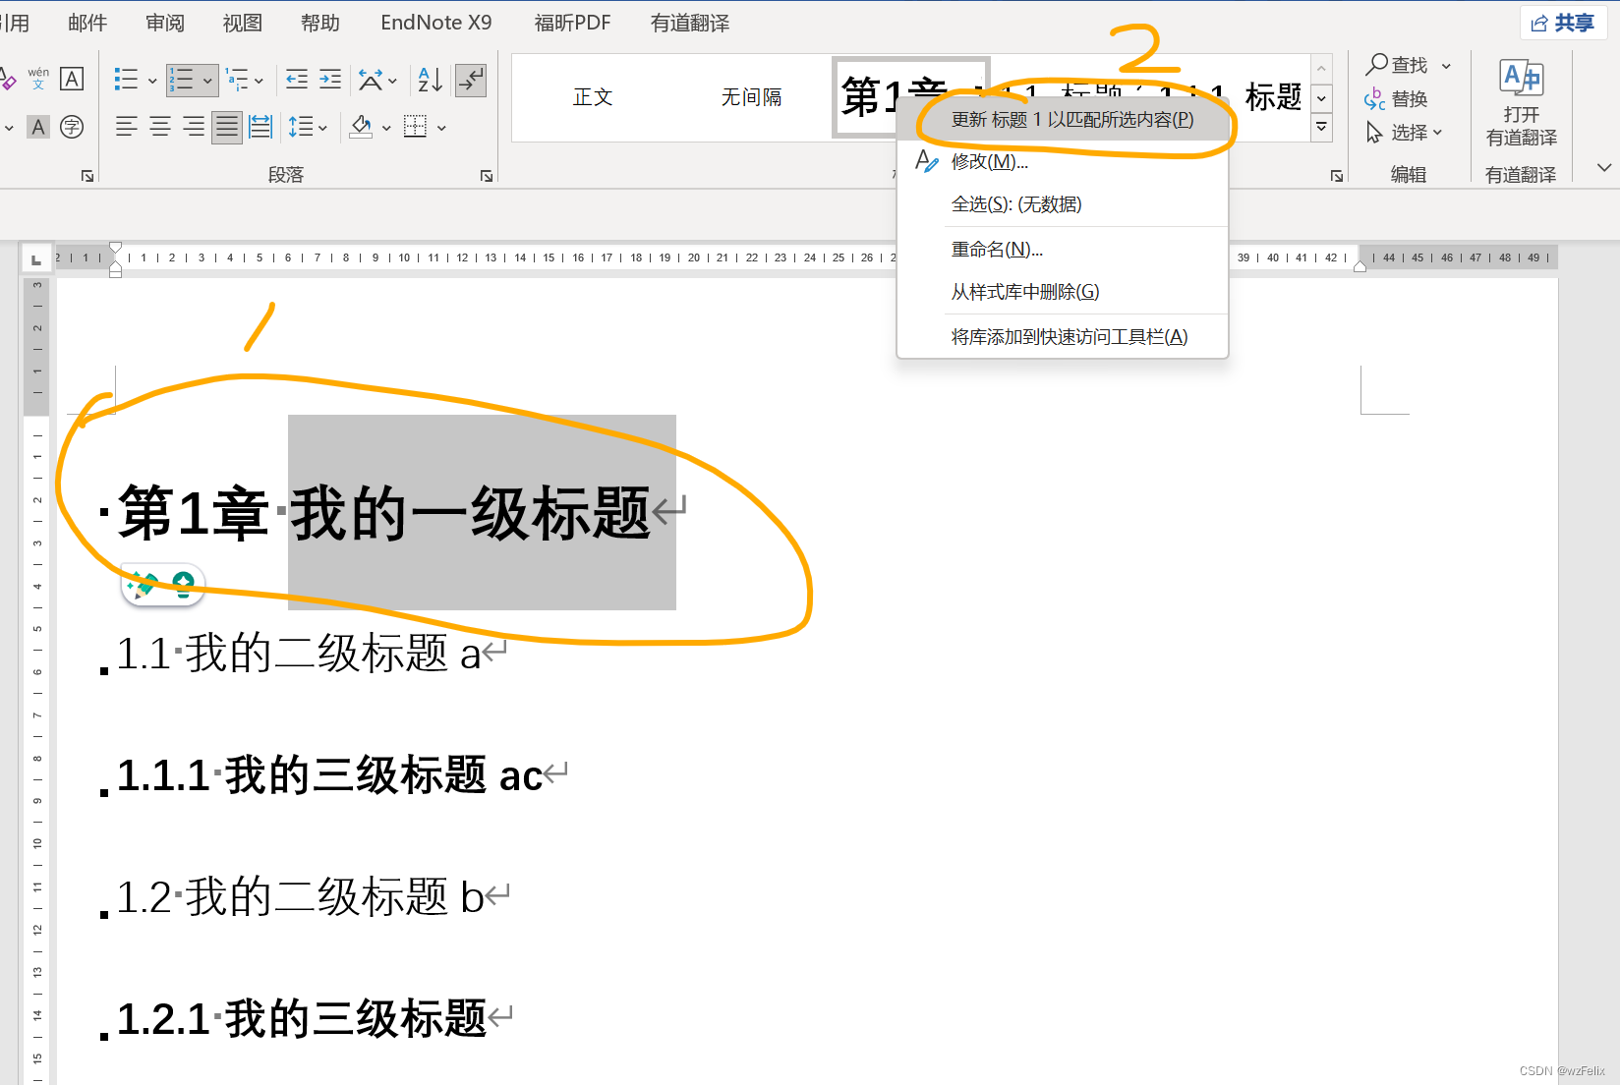Expand Chinese layout dropdown arrow
This screenshot has height=1085, width=1620.
pyautogui.click(x=392, y=81)
